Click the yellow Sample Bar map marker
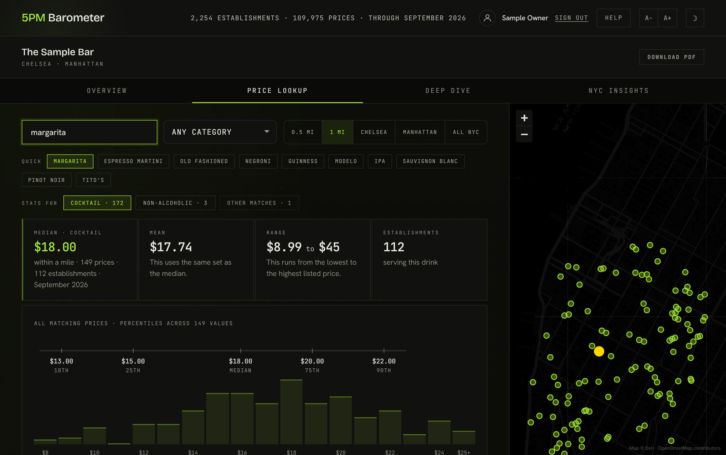Image resolution: width=726 pixels, height=455 pixels. pyautogui.click(x=599, y=352)
